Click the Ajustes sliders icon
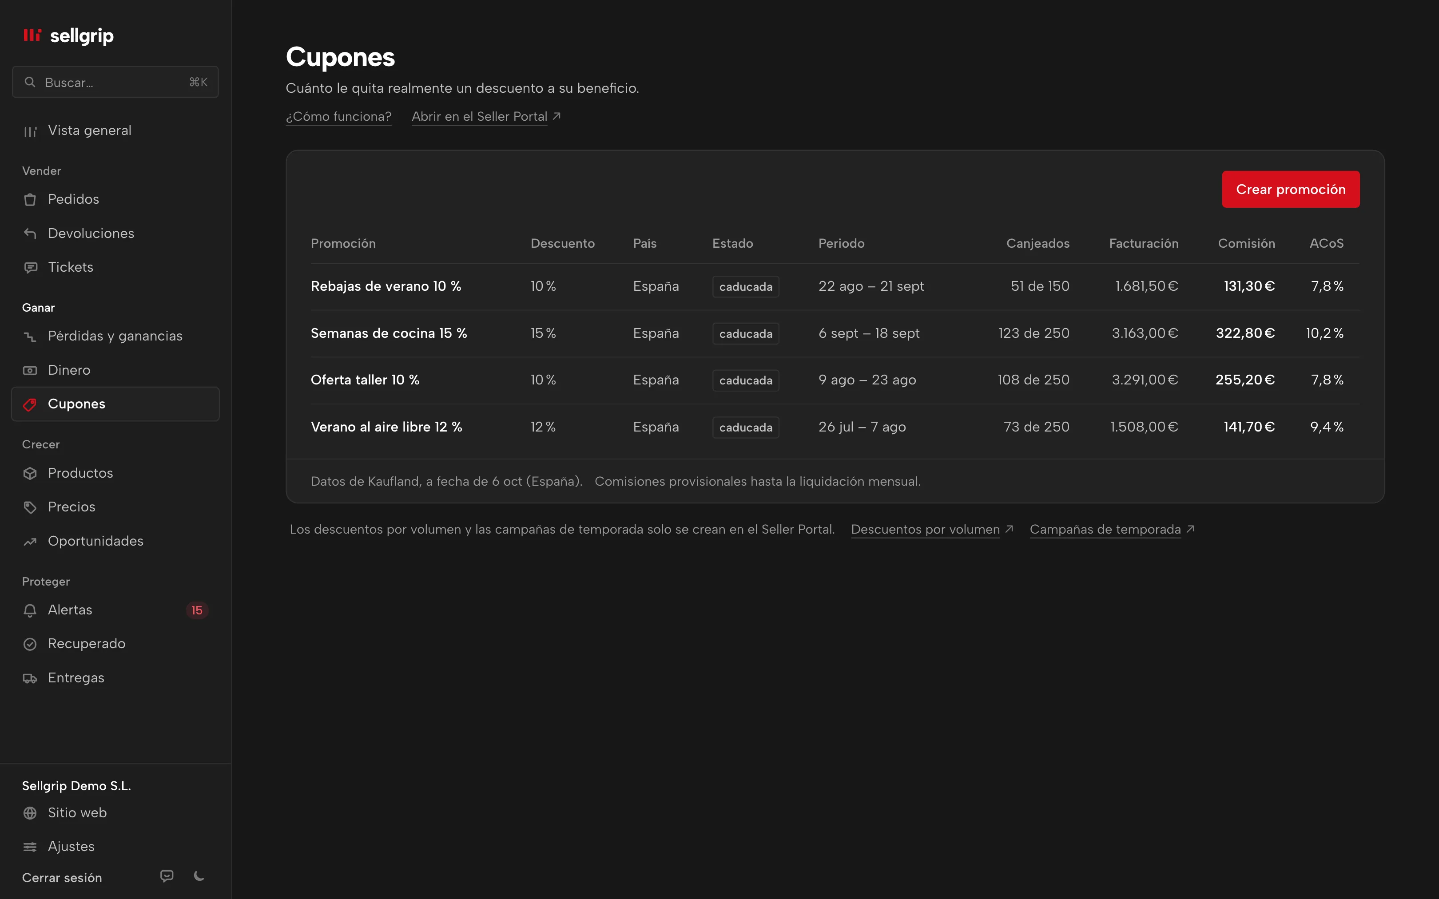 point(30,847)
